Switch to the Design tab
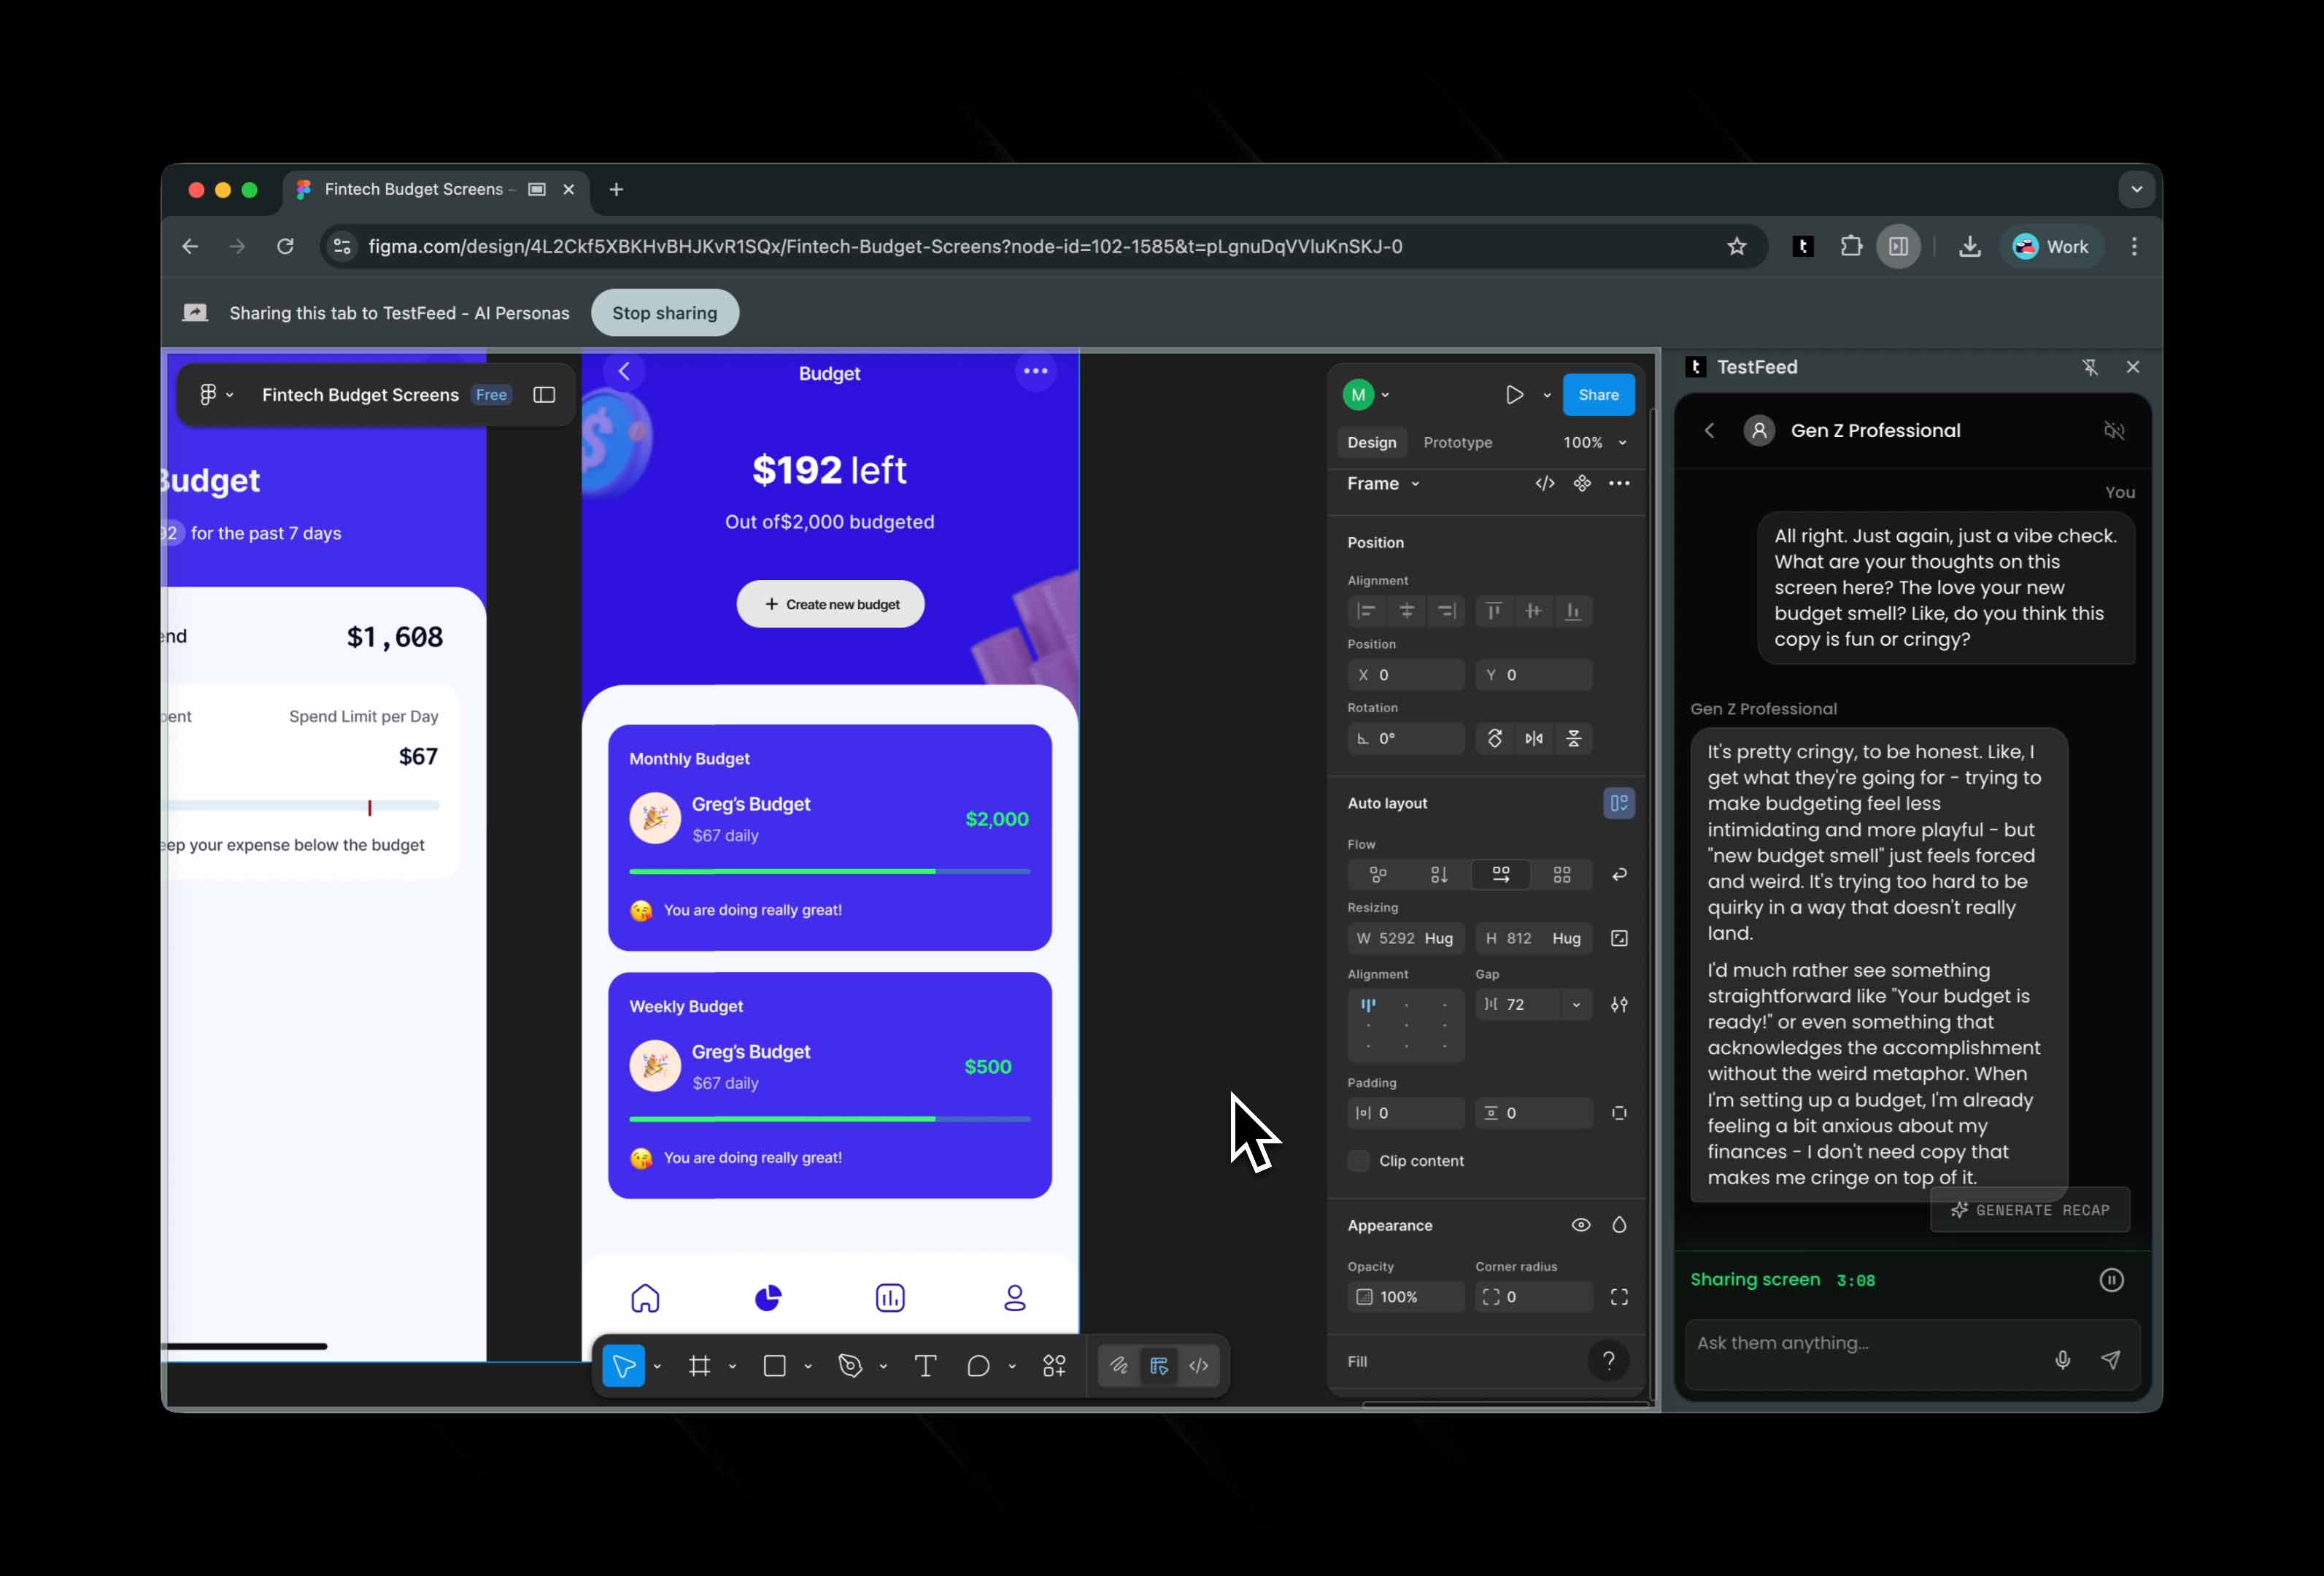The height and width of the screenshot is (1576, 2324). pos(1371,443)
